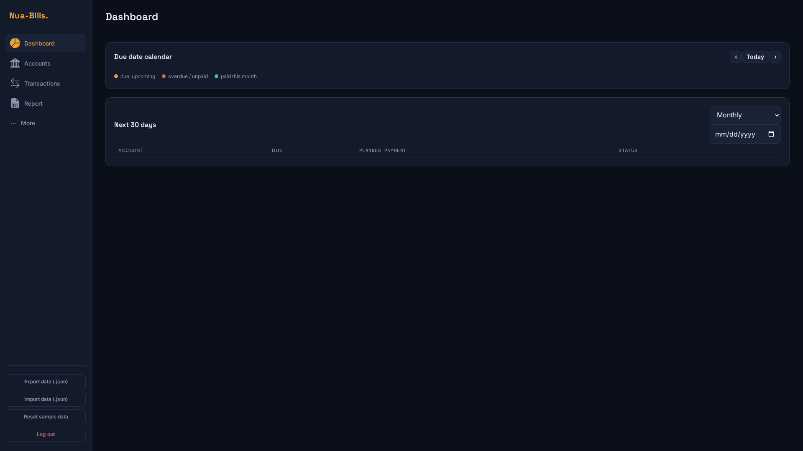Go to next month in calendar
The width and height of the screenshot is (803, 451).
775,57
